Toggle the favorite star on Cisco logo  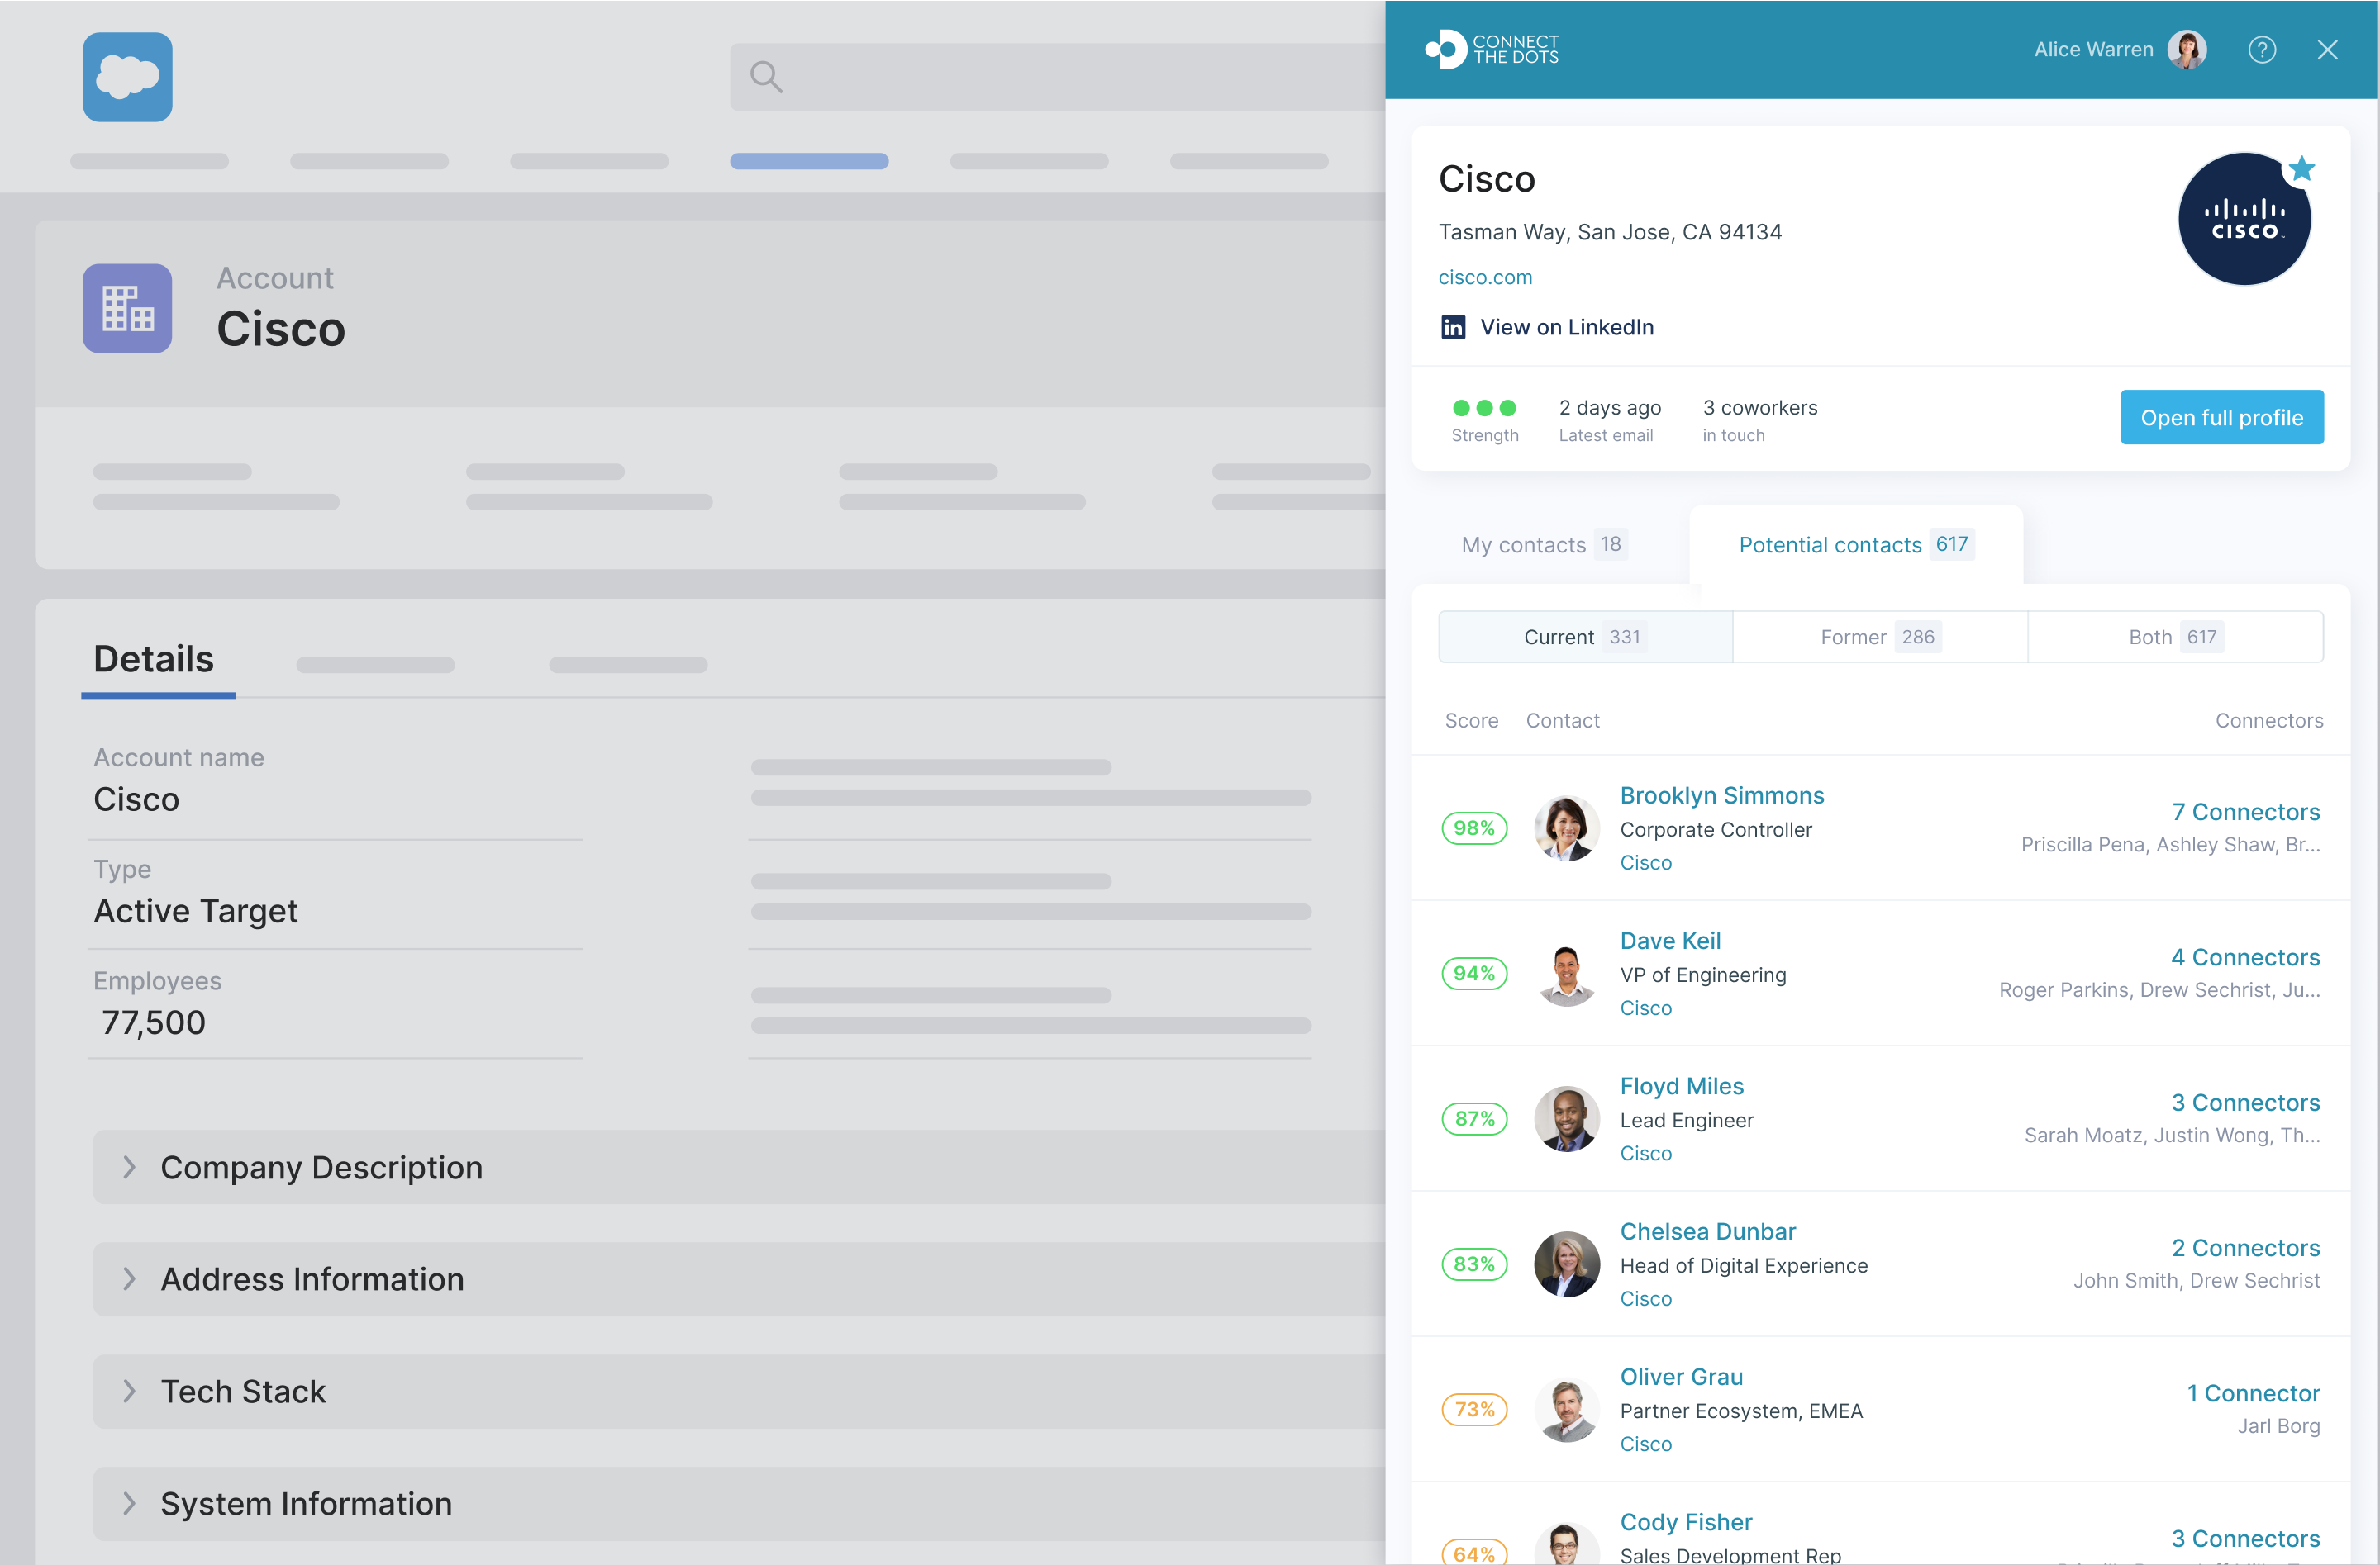coord(2301,169)
